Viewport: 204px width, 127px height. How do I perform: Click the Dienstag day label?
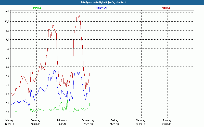(35, 120)
